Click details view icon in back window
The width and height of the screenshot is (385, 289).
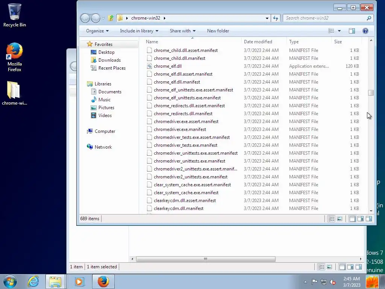(321, 267)
